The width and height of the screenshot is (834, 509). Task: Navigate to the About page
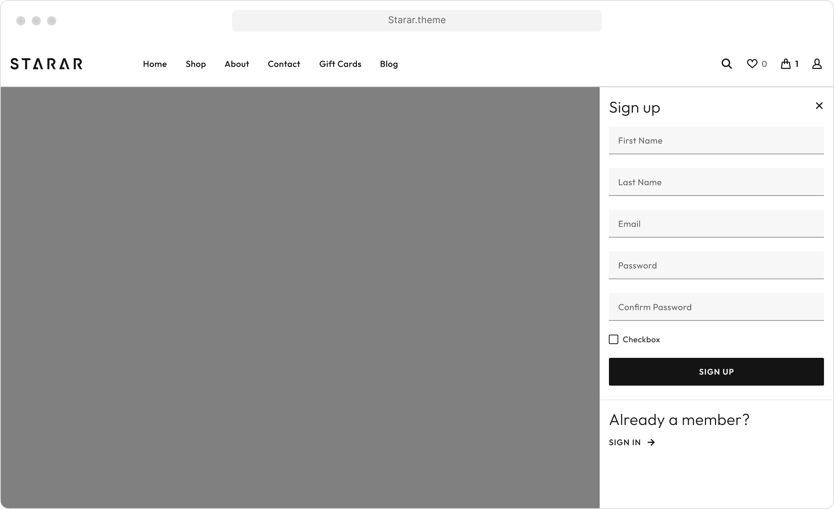[x=237, y=64]
